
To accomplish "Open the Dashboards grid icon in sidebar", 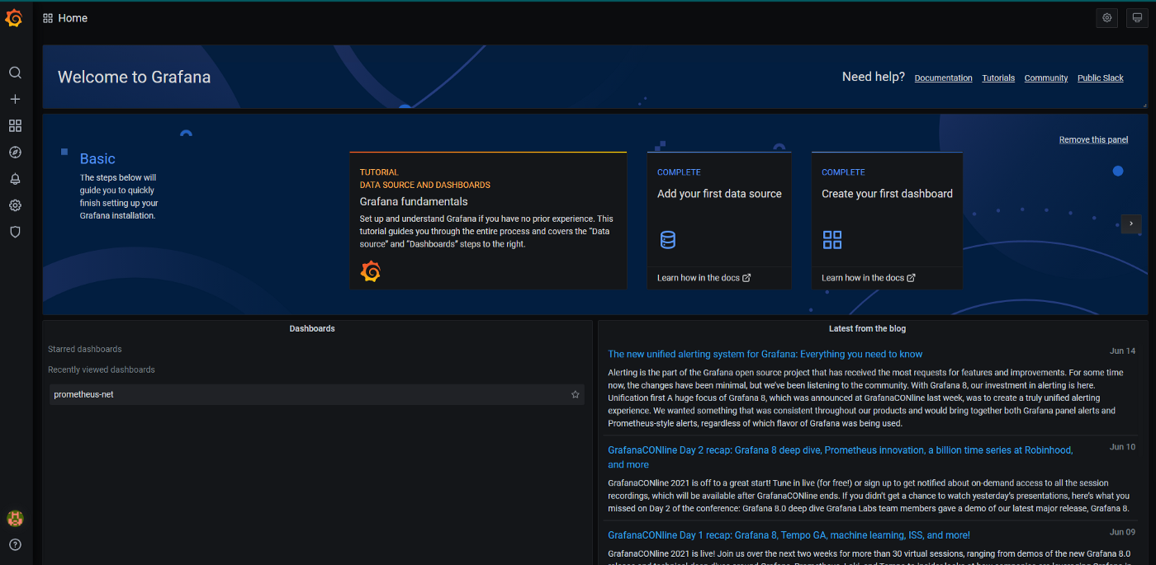I will pyautogui.click(x=15, y=125).
